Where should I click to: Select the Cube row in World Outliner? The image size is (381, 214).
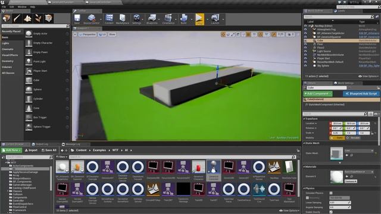pyautogui.click(x=341, y=40)
